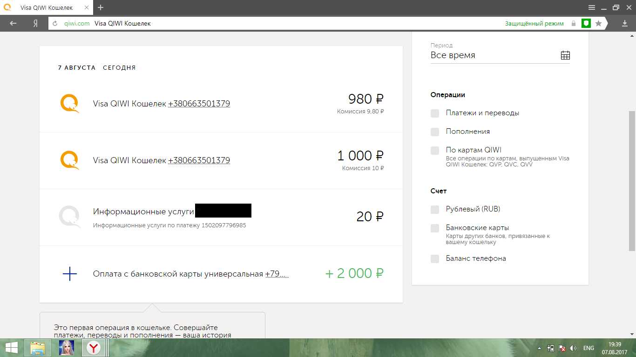Screen dimensions: 636x357
Task: Check the Рублевый (RUB) account filter
Action: 435,210
